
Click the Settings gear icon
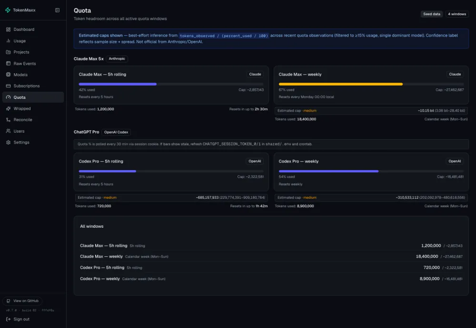click(x=8, y=142)
